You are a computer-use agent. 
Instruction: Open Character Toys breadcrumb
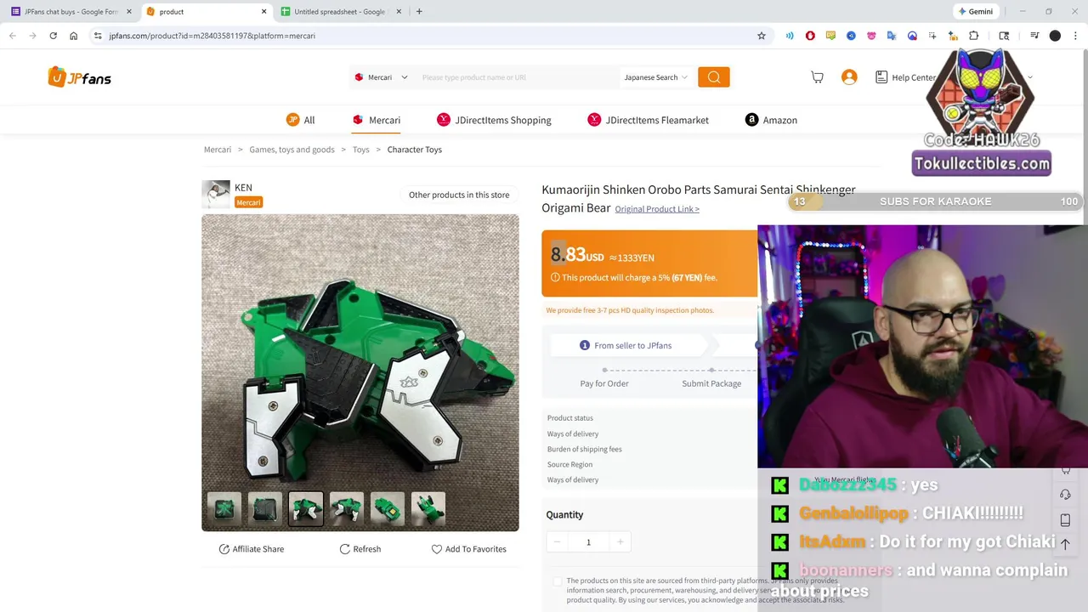point(415,150)
